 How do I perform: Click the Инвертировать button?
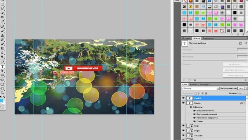coord(236,75)
